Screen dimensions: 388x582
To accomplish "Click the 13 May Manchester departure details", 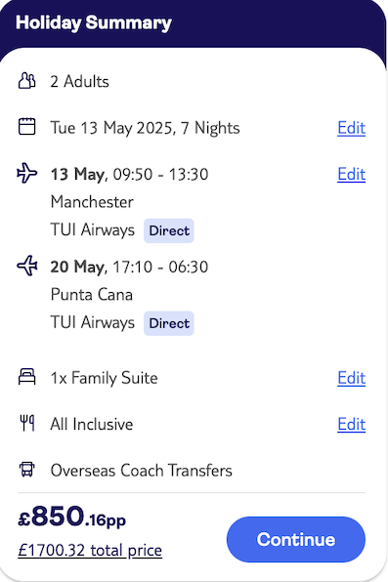I will [x=129, y=202].
